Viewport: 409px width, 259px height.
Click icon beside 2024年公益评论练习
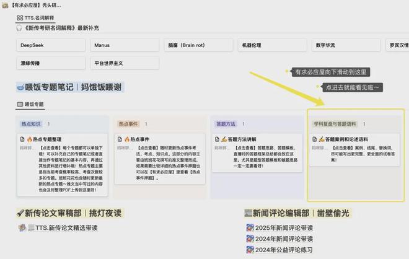pyautogui.click(x=250, y=250)
